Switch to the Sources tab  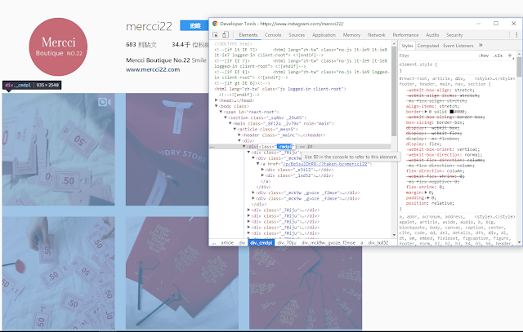[x=297, y=35]
